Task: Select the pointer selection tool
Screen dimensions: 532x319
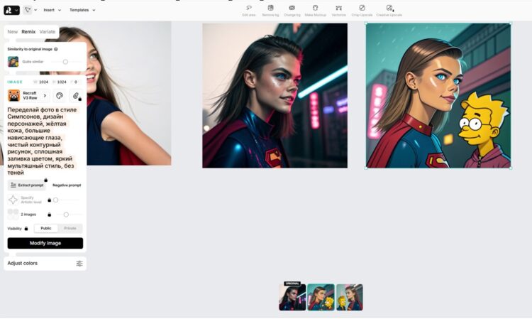Action: tap(28, 10)
